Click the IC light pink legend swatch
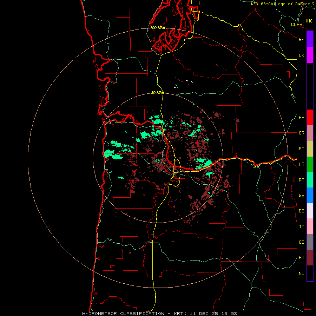Screen dimensions: 316x316 click(310, 226)
